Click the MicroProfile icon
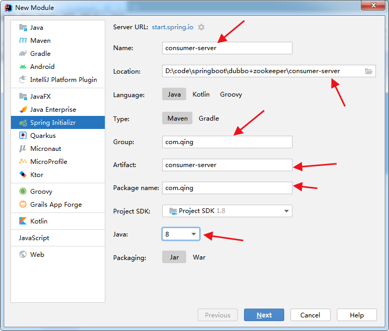 click(23, 161)
